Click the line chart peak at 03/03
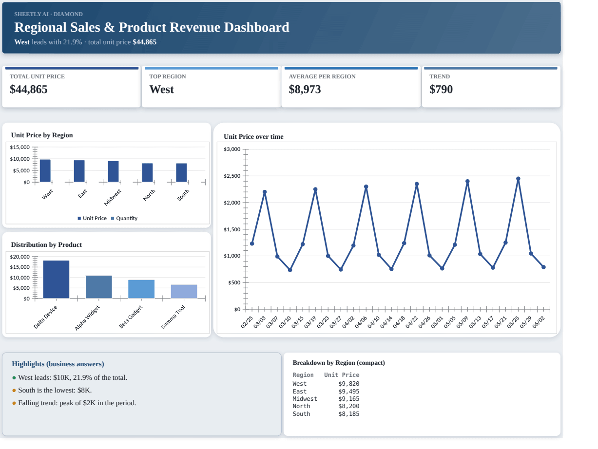The width and height of the screenshot is (598, 449). click(265, 192)
